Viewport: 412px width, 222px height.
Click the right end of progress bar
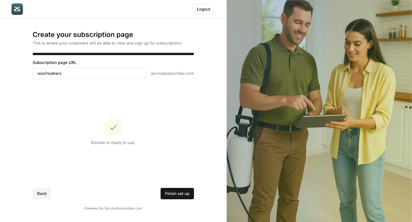click(193, 54)
